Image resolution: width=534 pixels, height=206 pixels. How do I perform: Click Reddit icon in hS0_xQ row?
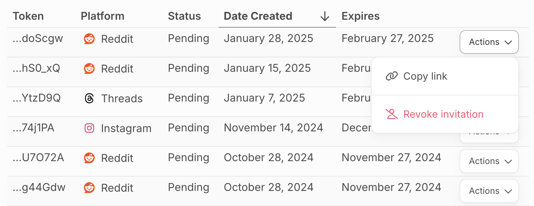[x=89, y=69]
